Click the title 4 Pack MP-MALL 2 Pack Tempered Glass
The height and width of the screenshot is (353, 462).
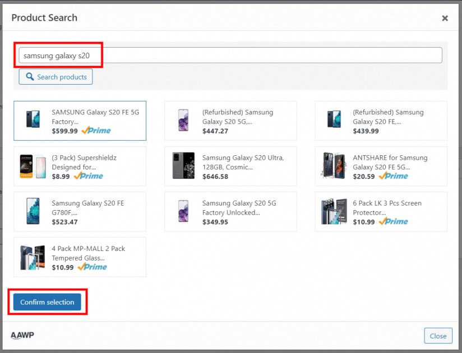pyautogui.click(x=89, y=253)
